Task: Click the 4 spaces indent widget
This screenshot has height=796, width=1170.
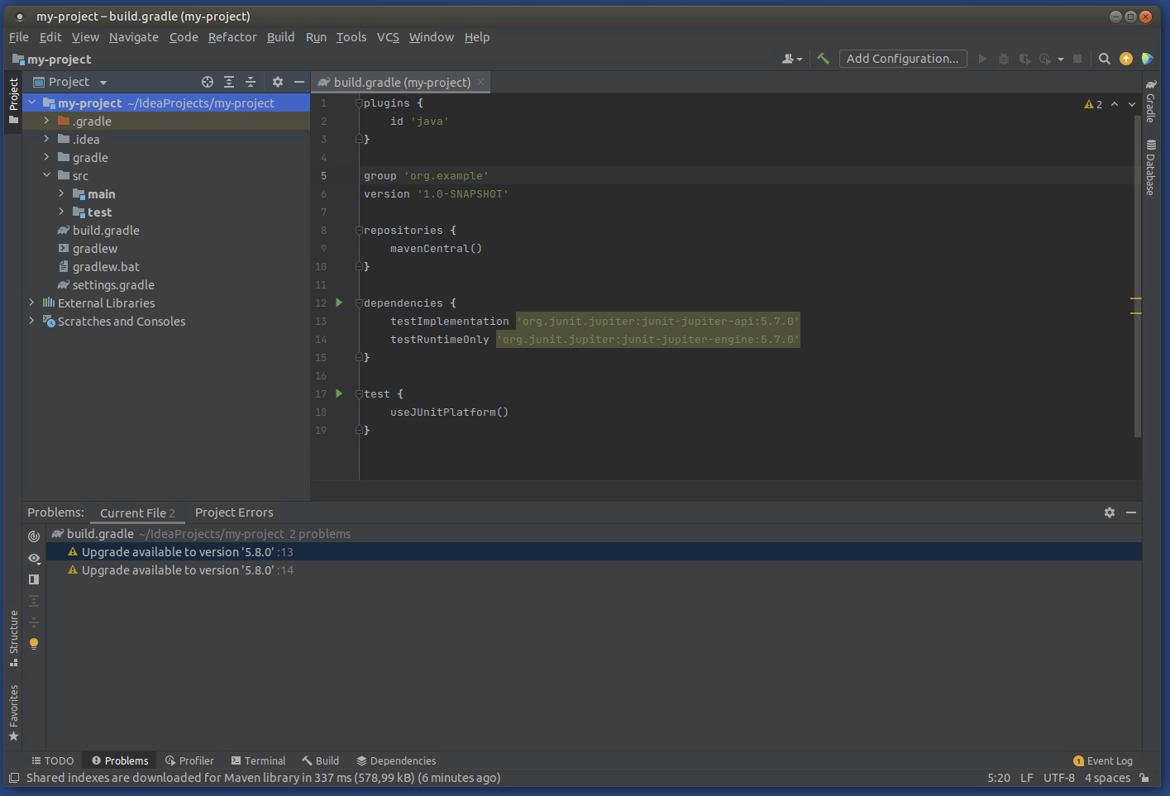Action: pos(1107,778)
